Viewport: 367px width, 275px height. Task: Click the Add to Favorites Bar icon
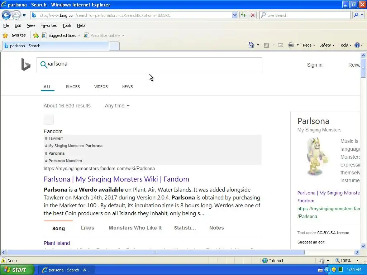point(36,35)
